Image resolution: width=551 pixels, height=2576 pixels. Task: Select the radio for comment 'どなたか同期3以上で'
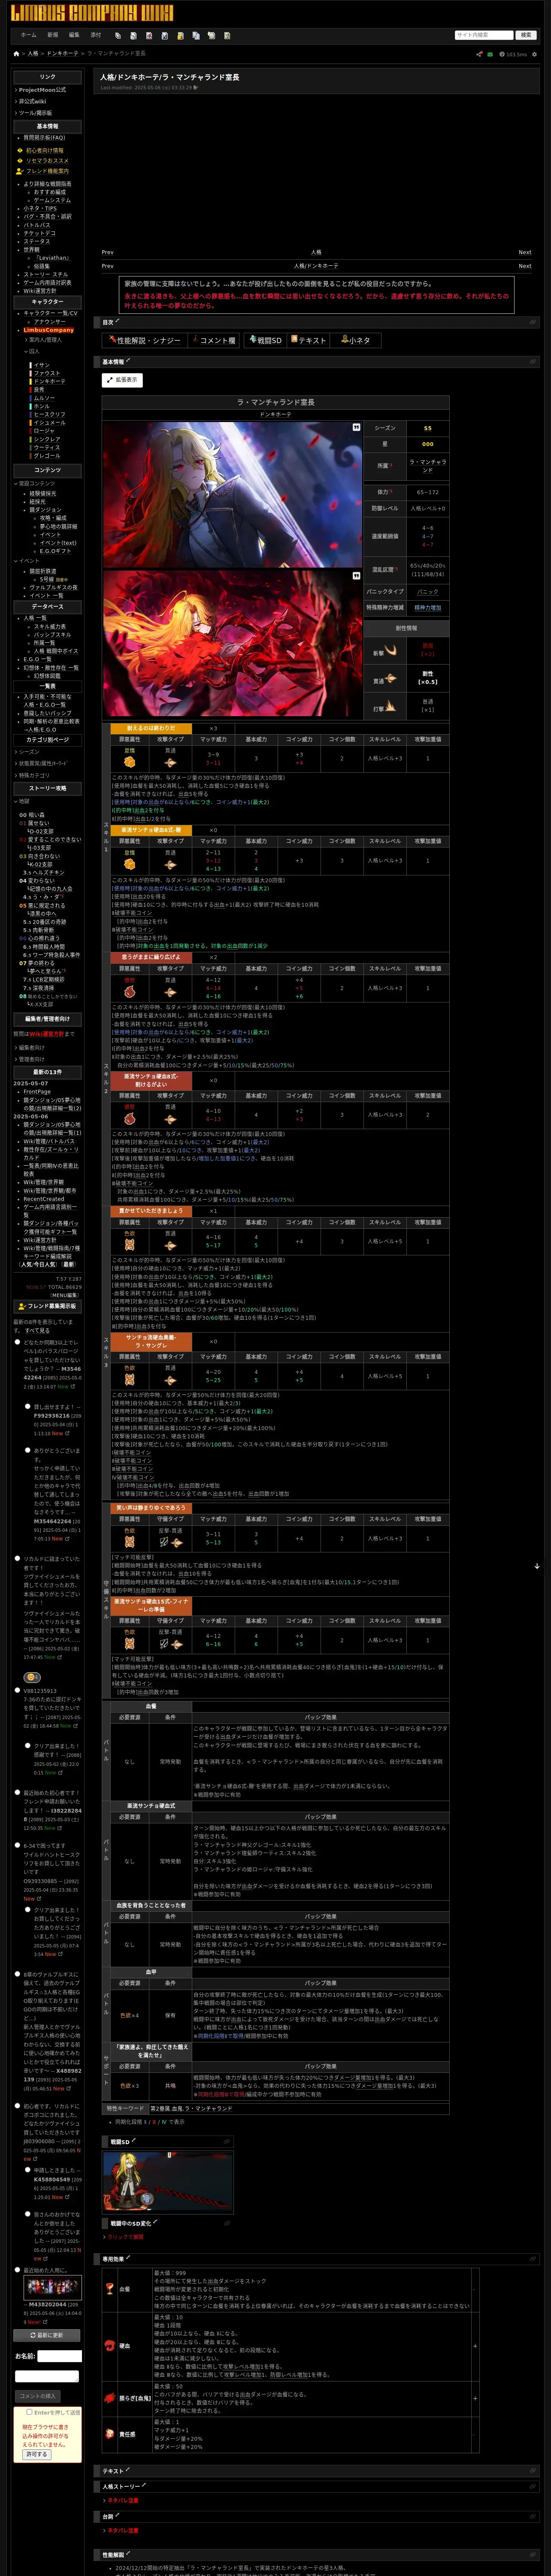(x=17, y=1342)
